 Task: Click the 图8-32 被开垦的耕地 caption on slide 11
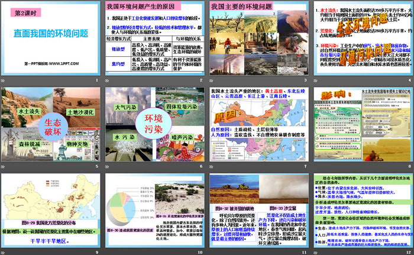click(234, 208)
